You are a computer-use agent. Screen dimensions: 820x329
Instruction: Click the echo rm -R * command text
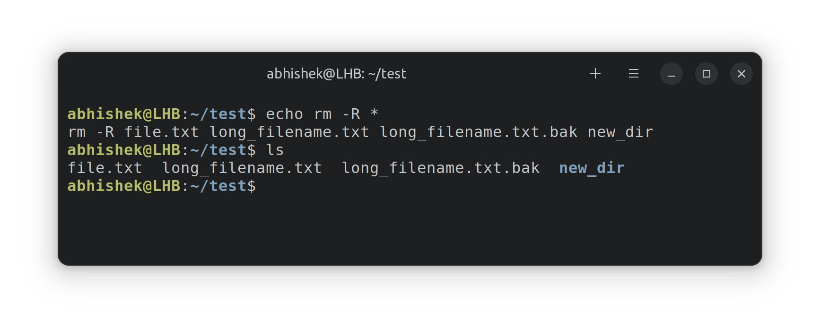pos(323,114)
